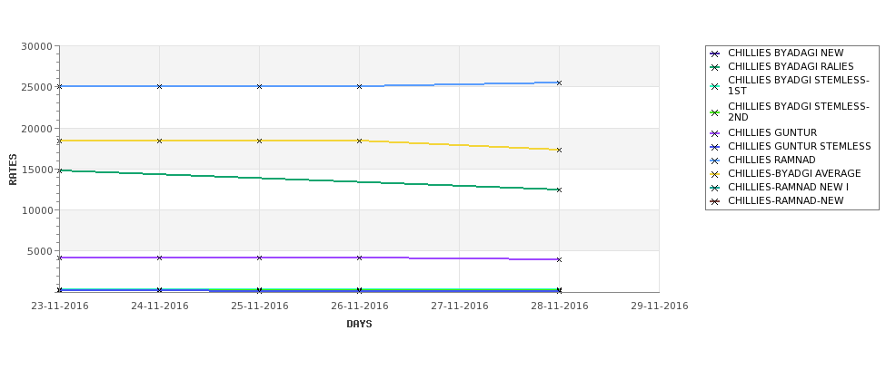Click the 30000 y-axis tick label
Viewport: 886px width, 389px height.
click(x=36, y=46)
